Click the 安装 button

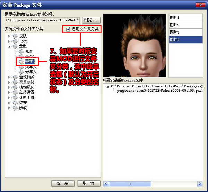(63, 183)
